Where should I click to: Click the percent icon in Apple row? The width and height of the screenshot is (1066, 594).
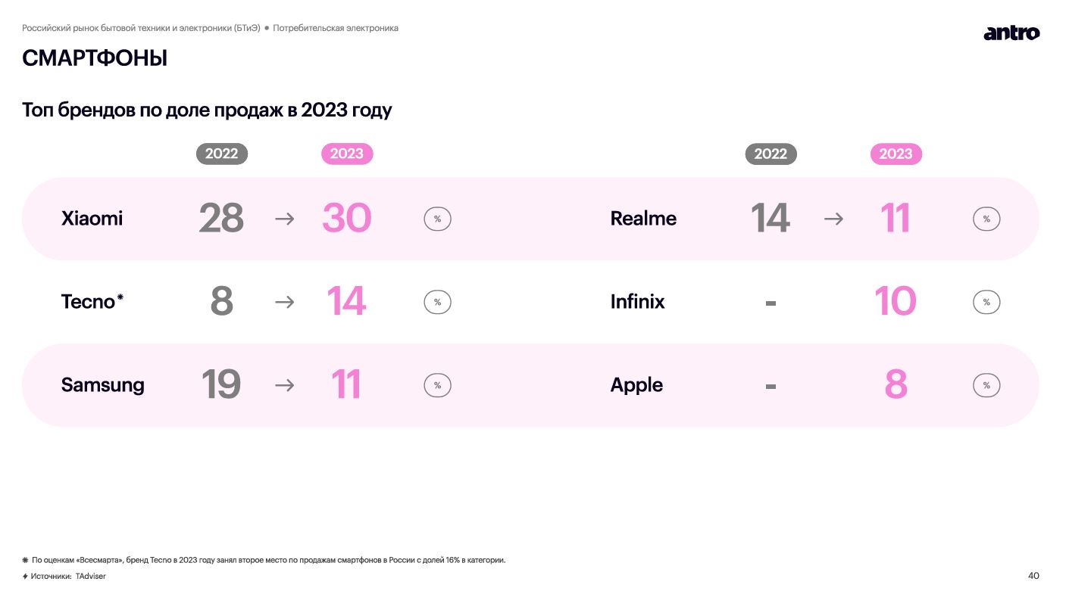click(986, 385)
